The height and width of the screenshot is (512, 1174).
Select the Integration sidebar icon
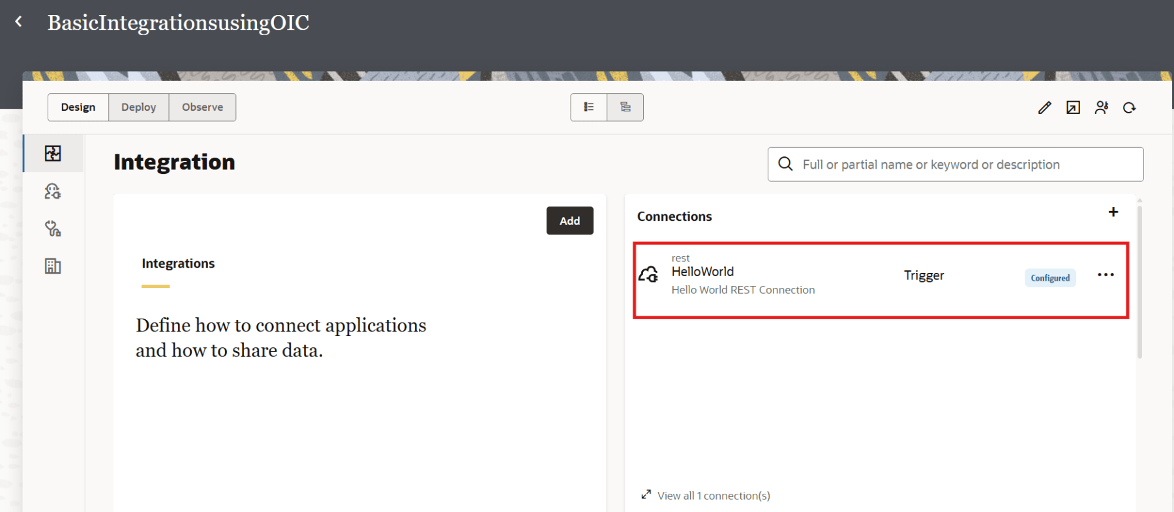click(53, 154)
